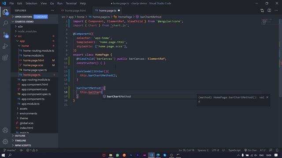Change indentation via Spaces: 2
The image size is (282, 158).
[x=203, y=150]
